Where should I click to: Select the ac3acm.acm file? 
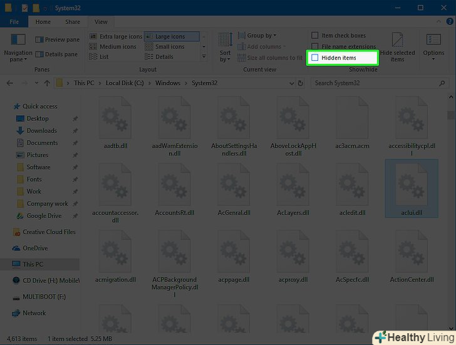(352, 123)
